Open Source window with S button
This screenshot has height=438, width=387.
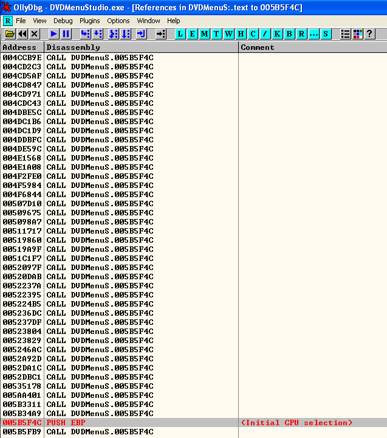(x=326, y=34)
